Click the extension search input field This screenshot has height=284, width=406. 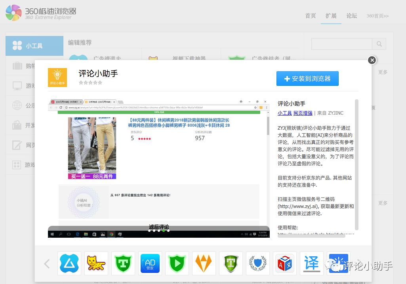coord(341,44)
